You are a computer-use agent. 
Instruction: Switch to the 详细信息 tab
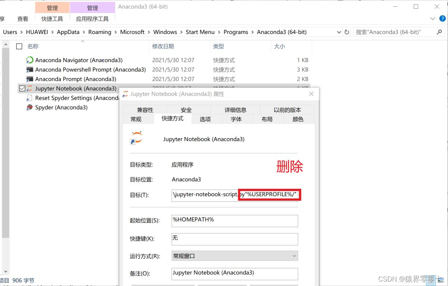point(236,110)
